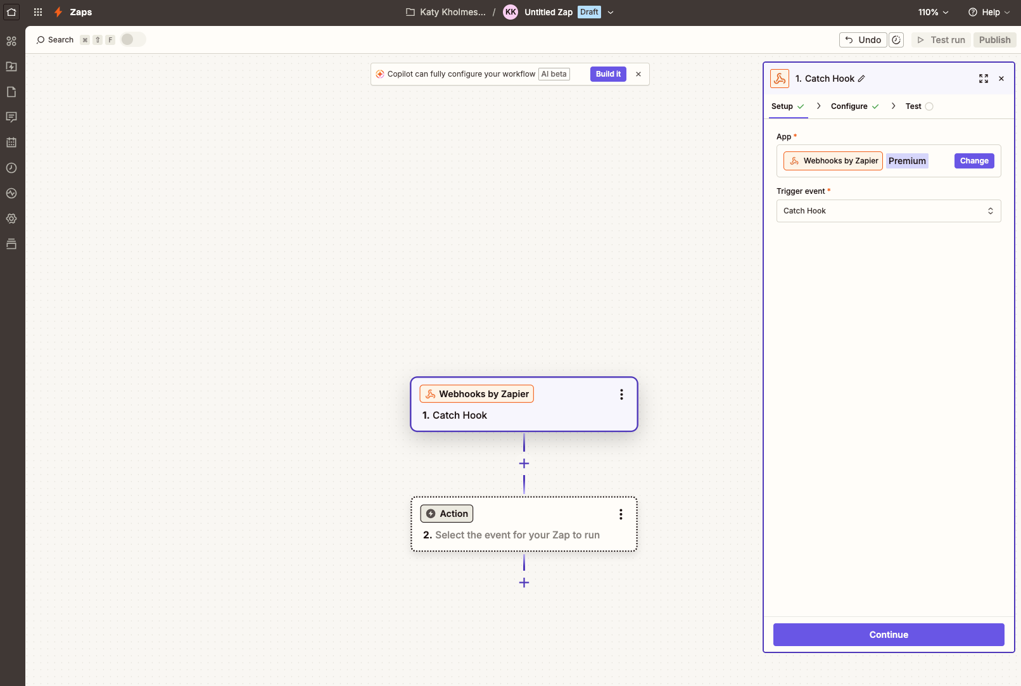
Task: Open the Help menu dropdown
Action: (x=989, y=12)
